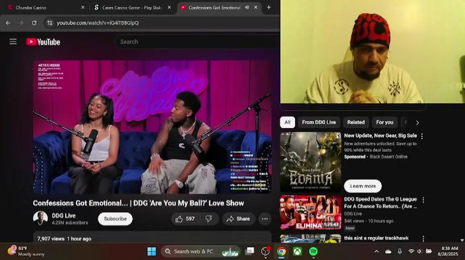The height and width of the screenshot is (260, 465).
Task: Open this aint a regular trackhawk title
Action: pos(376,238)
